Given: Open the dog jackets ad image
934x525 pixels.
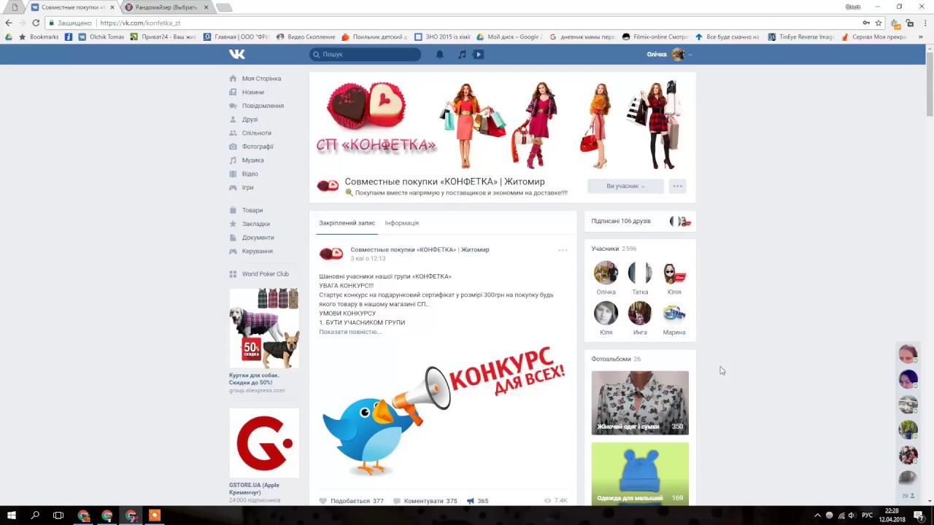Looking at the screenshot, I should click(x=264, y=328).
